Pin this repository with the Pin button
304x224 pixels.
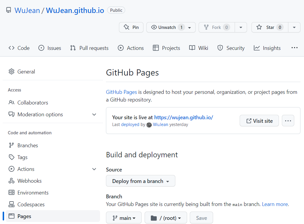[131, 27]
